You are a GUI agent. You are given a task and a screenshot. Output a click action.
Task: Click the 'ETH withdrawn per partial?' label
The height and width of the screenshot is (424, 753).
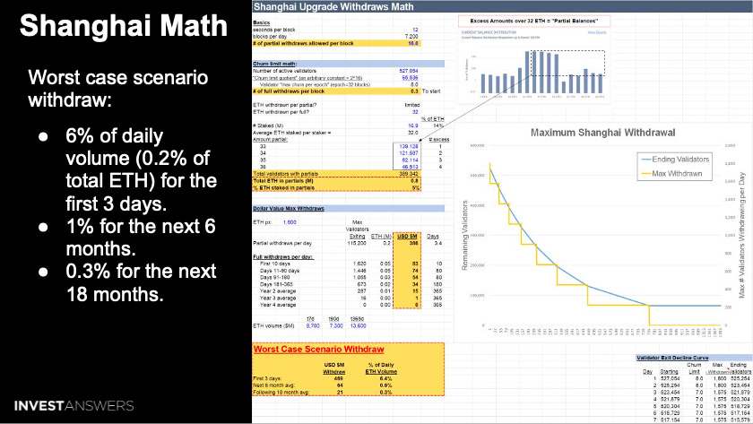point(285,105)
